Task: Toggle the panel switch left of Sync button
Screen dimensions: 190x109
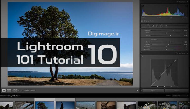Action: click(x=142, y=90)
